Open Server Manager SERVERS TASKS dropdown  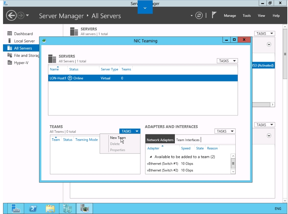click(265, 34)
